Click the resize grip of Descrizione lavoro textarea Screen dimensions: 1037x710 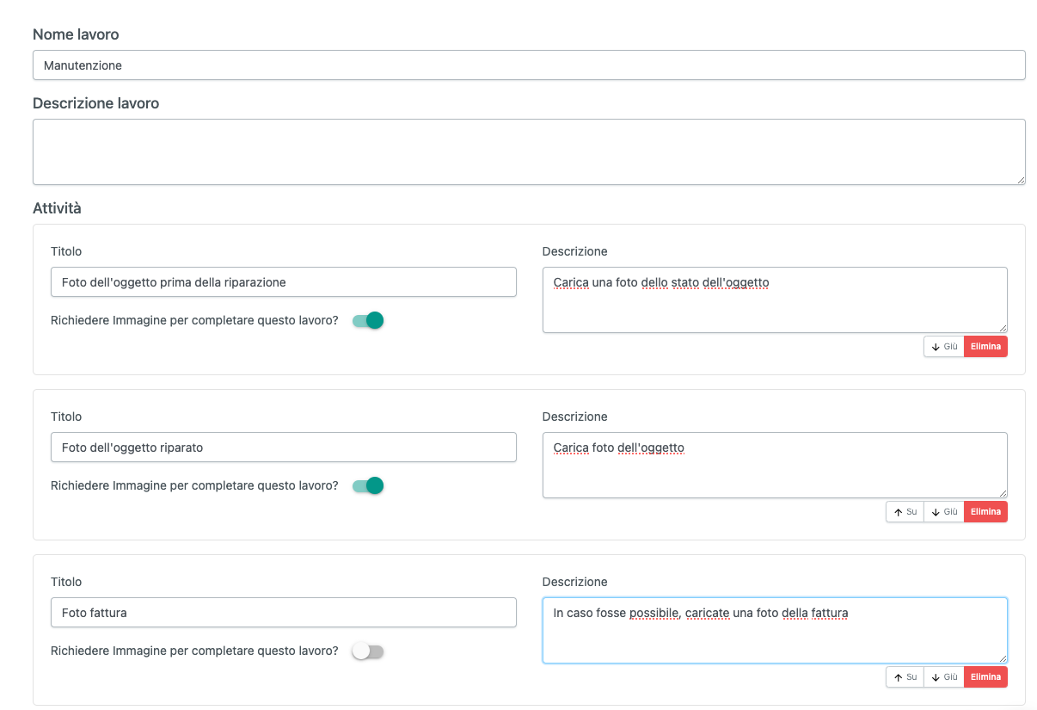(1022, 180)
